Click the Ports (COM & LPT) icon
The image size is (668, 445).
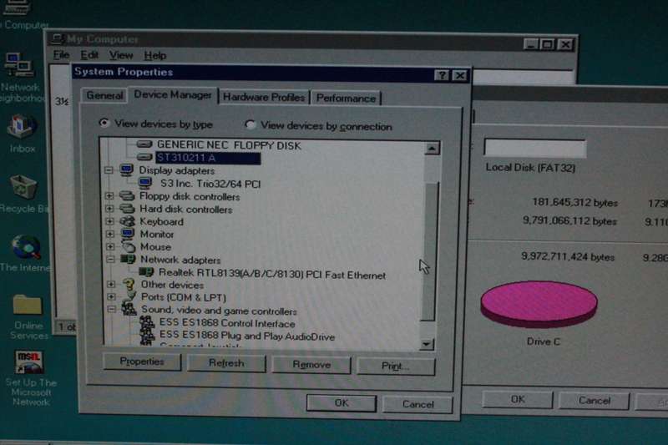tap(129, 296)
